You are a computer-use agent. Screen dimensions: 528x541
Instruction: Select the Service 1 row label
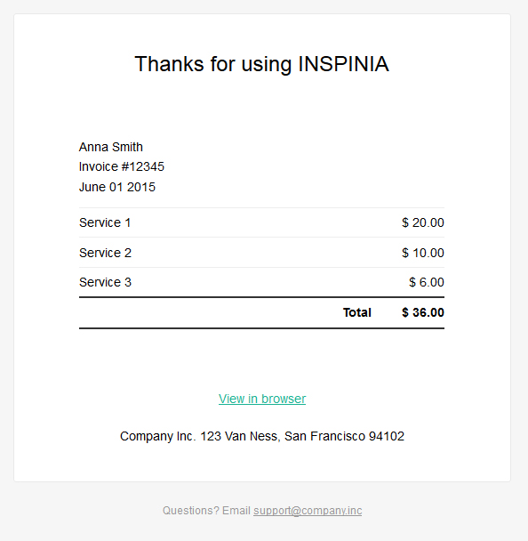tap(105, 222)
